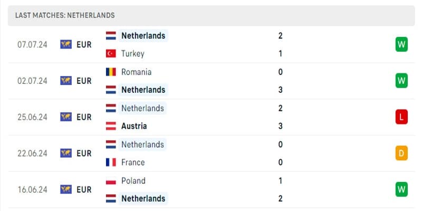Click the Romania flag icon
The height and width of the screenshot is (211, 422).
111,72
